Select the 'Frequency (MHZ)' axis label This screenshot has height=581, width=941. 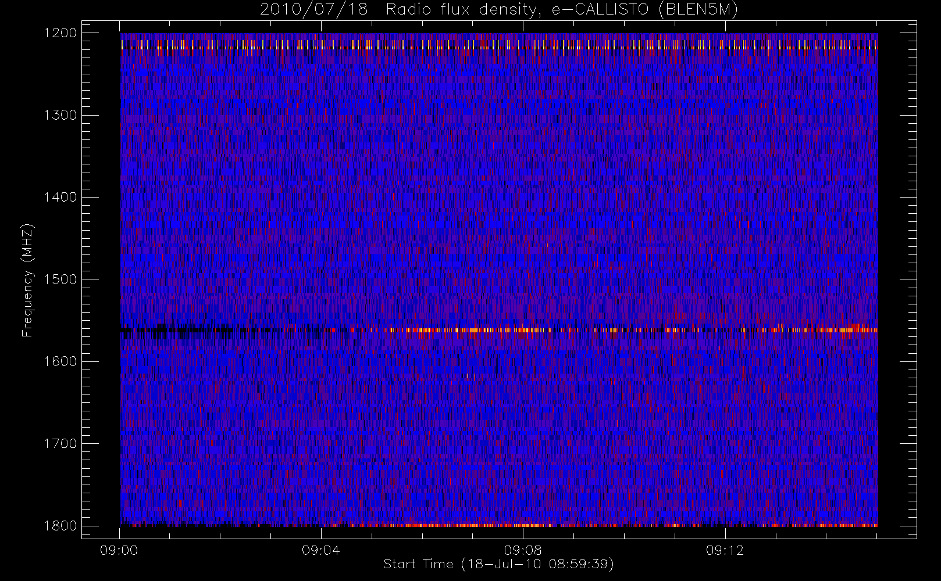point(27,280)
